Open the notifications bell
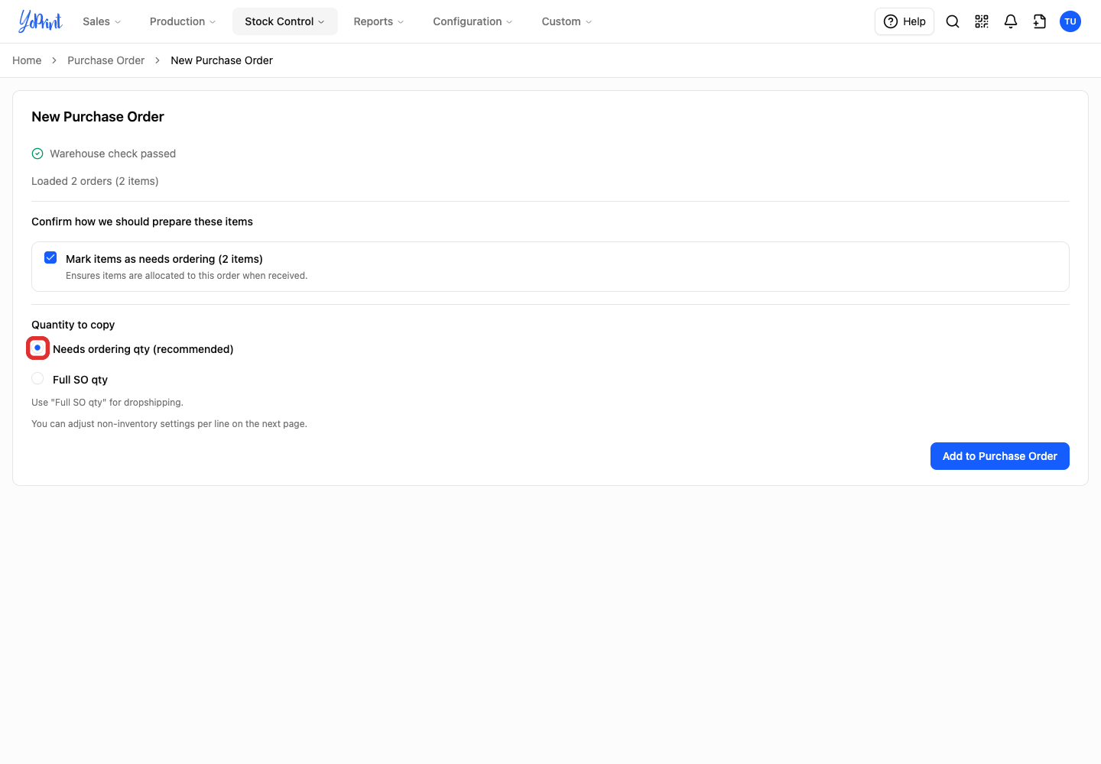Image resolution: width=1101 pixels, height=764 pixels. coord(1011,21)
